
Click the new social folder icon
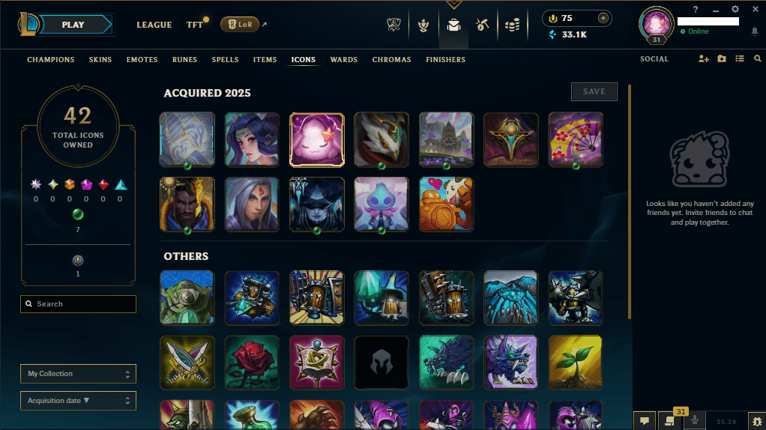(x=722, y=59)
